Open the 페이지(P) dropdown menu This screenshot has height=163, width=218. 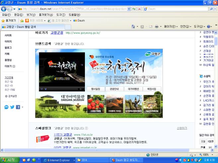[171, 27]
